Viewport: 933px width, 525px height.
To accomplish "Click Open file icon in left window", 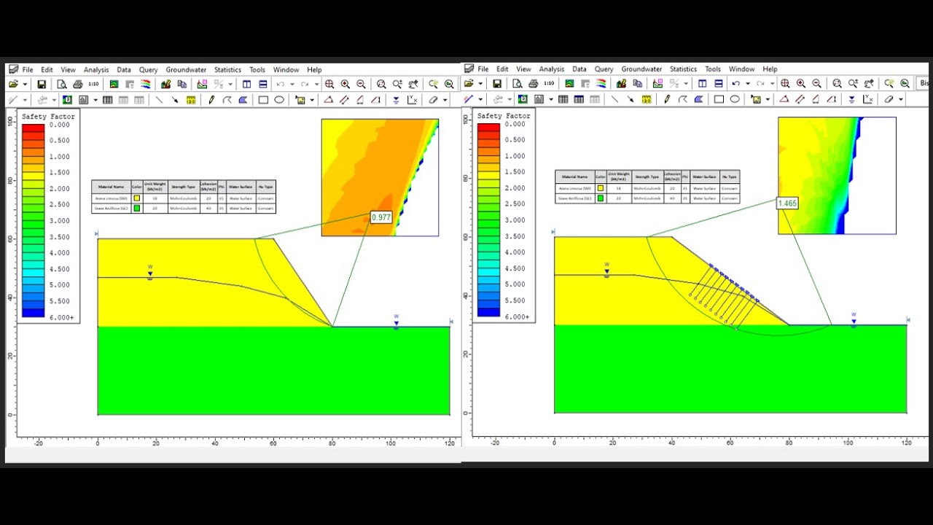I will coord(13,84).
